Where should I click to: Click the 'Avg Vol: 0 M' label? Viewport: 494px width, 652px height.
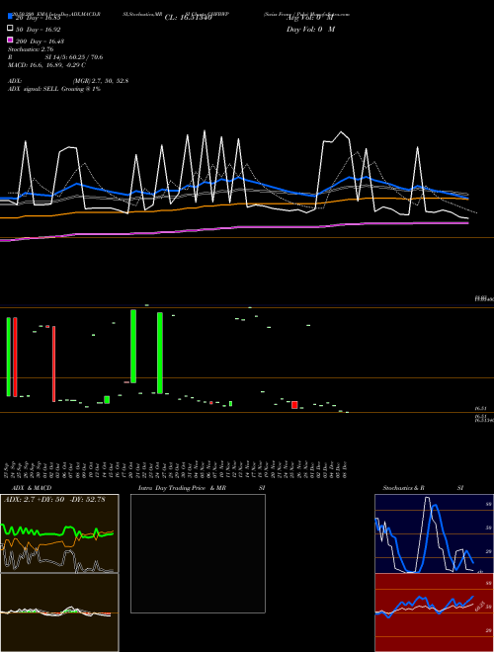(310, 18)
